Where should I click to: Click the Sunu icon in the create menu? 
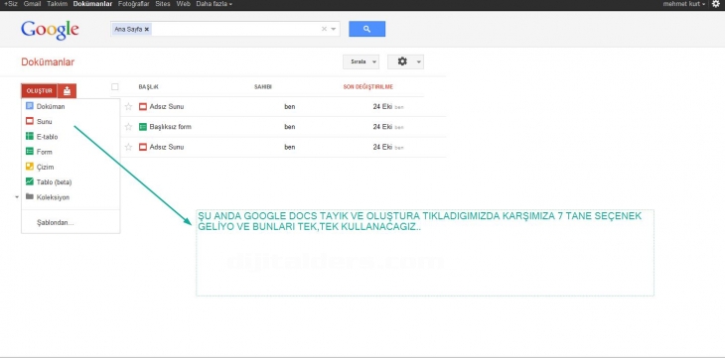tap(30, 121)
